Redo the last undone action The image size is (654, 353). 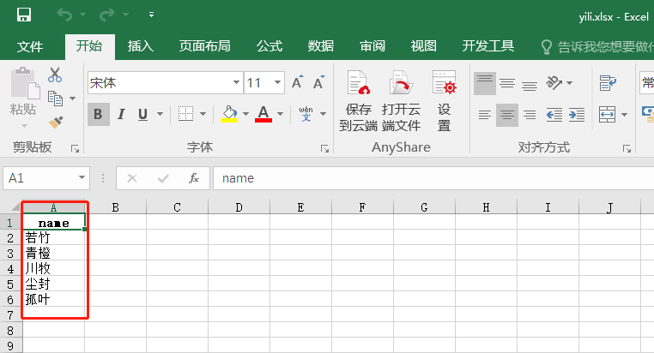pyautogui.click(x=107, y=15)
